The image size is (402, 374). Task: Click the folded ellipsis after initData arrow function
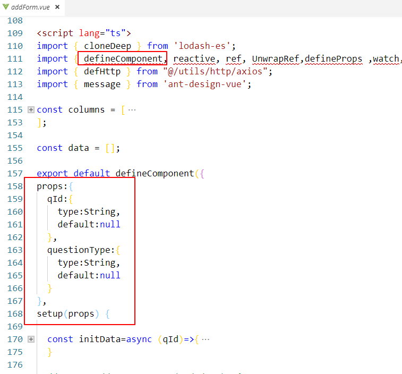pyautogui.click(x=206, y=339)
